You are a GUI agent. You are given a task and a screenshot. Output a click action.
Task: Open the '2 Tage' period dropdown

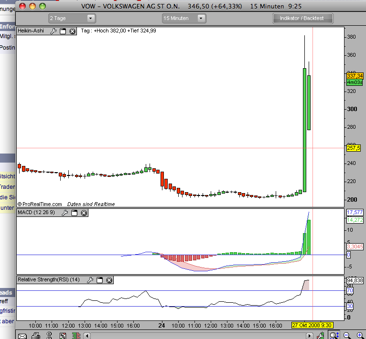pos(72,18)
